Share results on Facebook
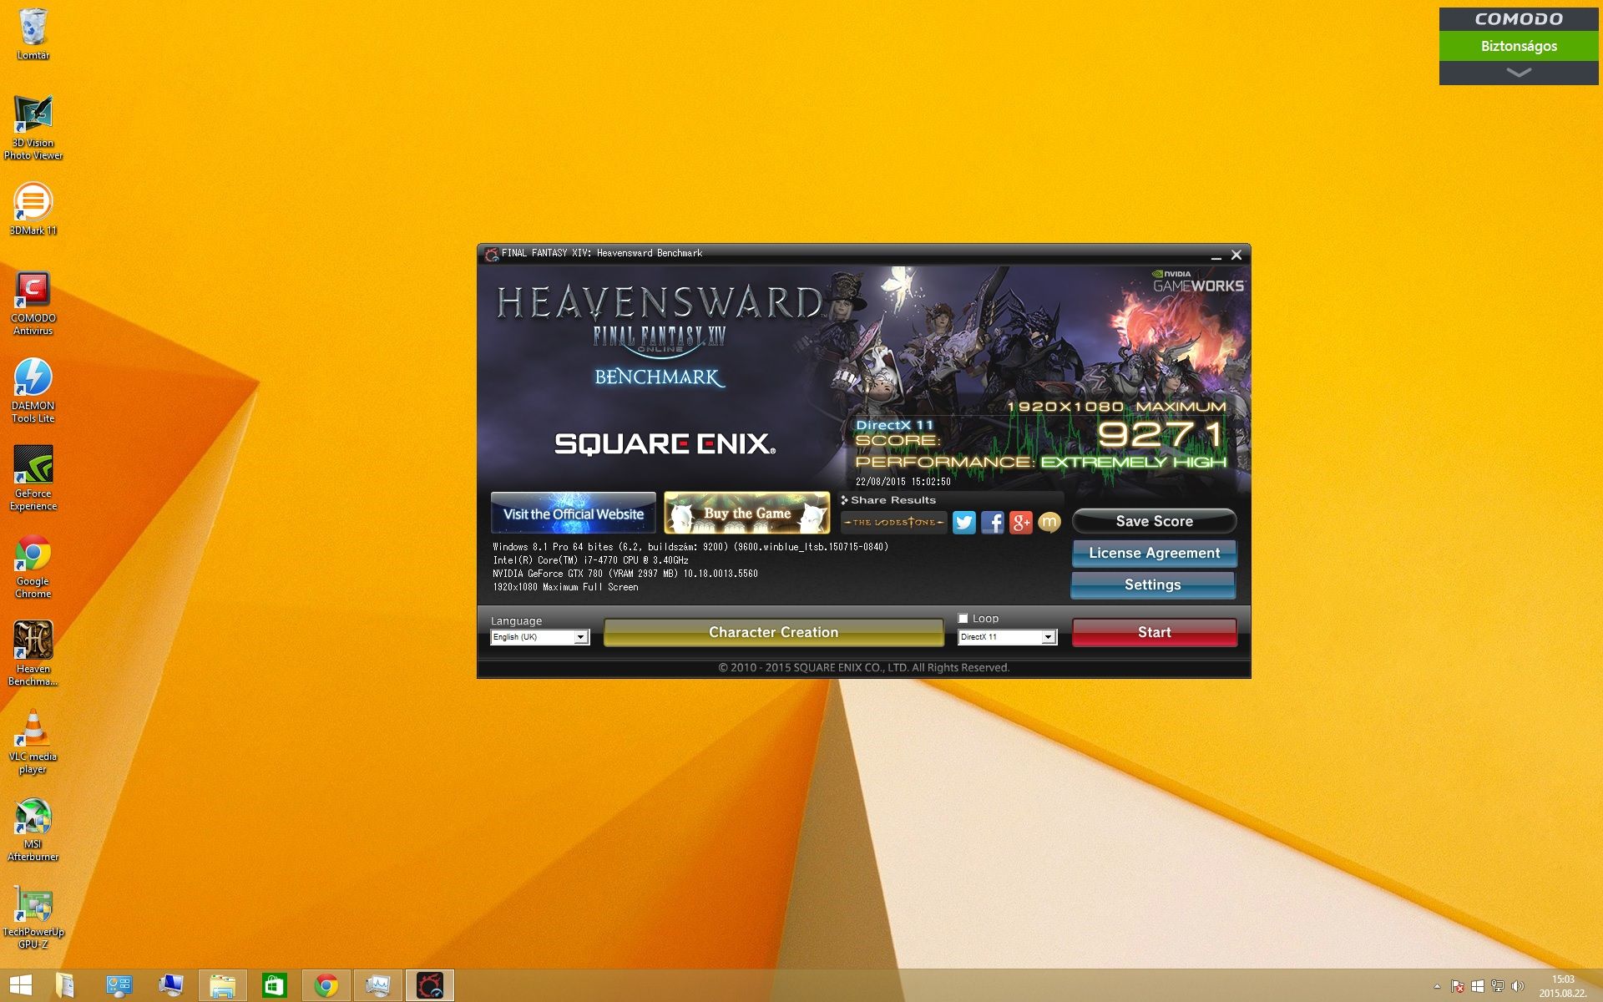This screenshot has height=1002, width=1603. [993, 523]
